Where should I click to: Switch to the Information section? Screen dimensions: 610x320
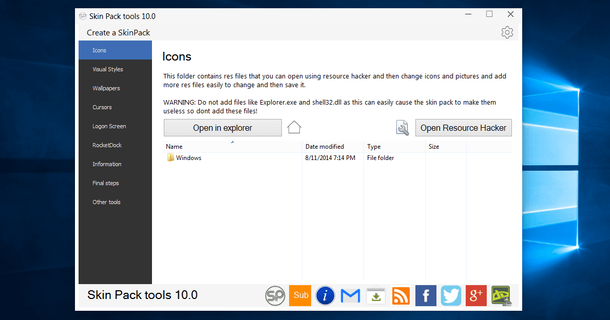pos(115,164)
